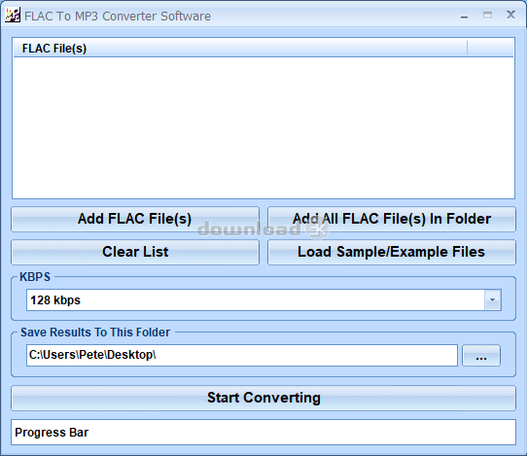The image size is (527, 456).
Task: Close the FLAC To MP3 Converter window
Action: click(x=510, y=15)
